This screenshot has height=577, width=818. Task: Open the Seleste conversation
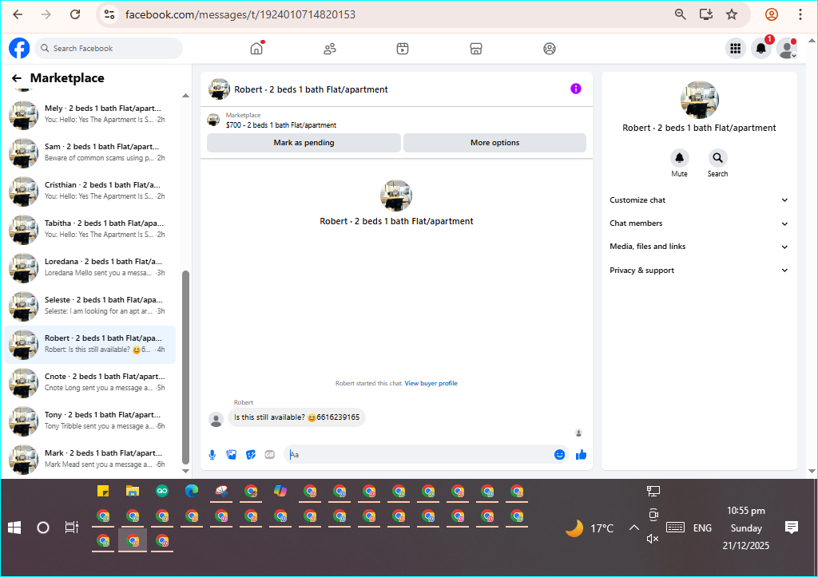point(89,306)
